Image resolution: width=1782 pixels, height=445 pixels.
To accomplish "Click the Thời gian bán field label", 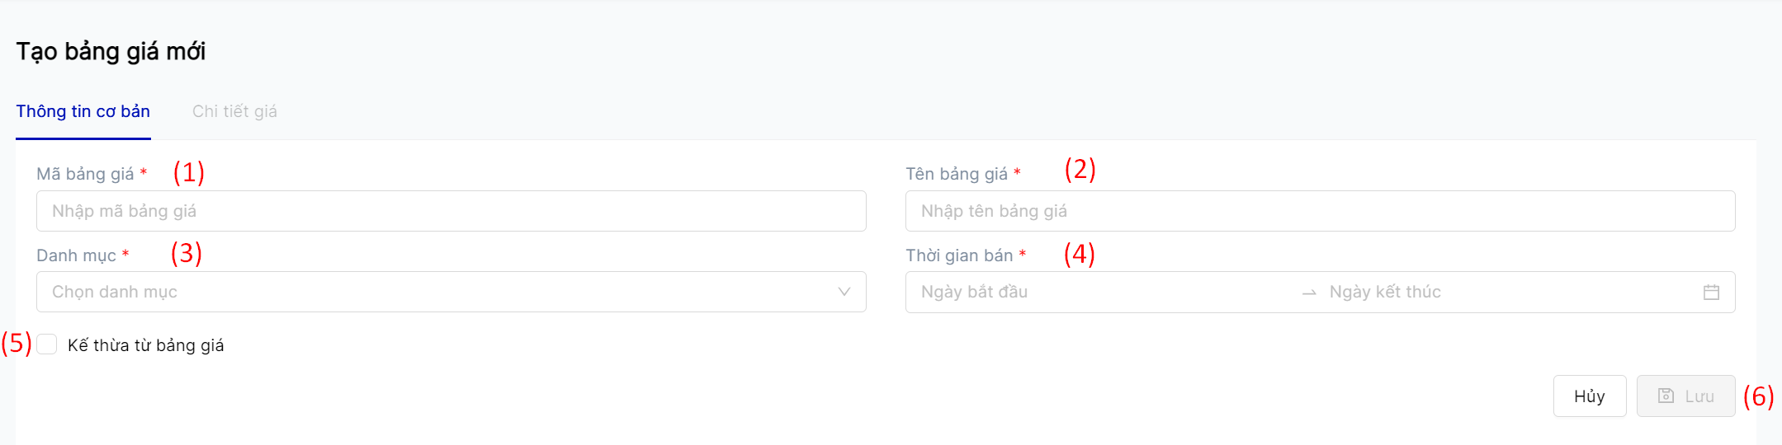I will click(x=958, y=255).
